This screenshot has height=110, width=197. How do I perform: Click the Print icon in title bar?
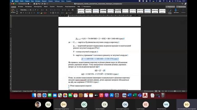(45, 4)
